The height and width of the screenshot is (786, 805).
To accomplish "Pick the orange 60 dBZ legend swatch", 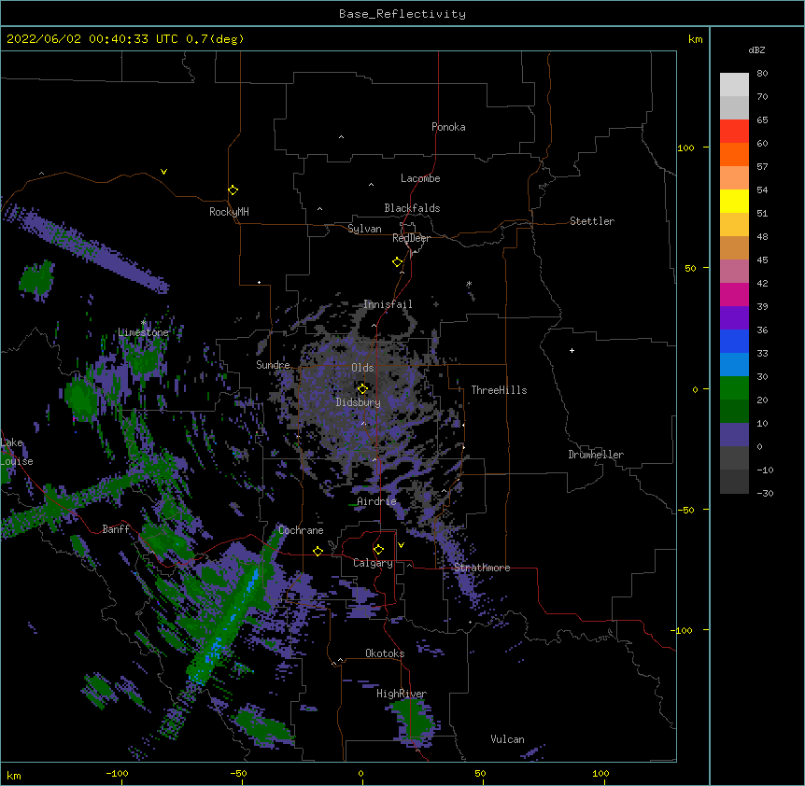I will (x=734, y=154).
